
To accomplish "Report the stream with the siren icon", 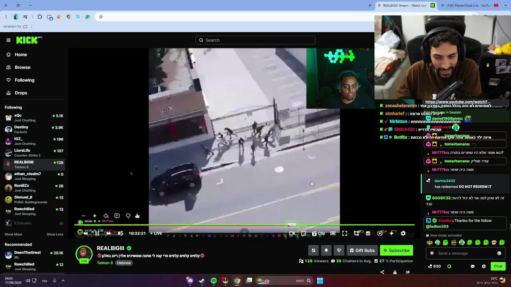I will coord(395,272).
